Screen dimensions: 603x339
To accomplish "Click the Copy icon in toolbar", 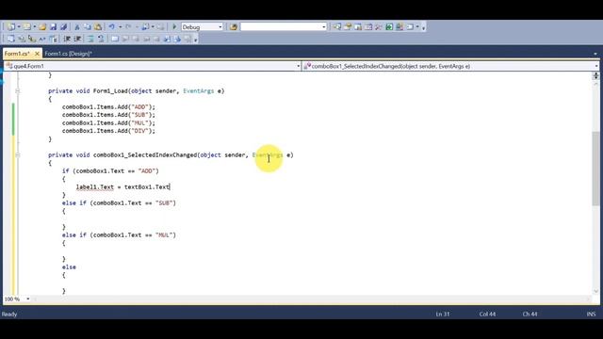I will click(88, 27).
